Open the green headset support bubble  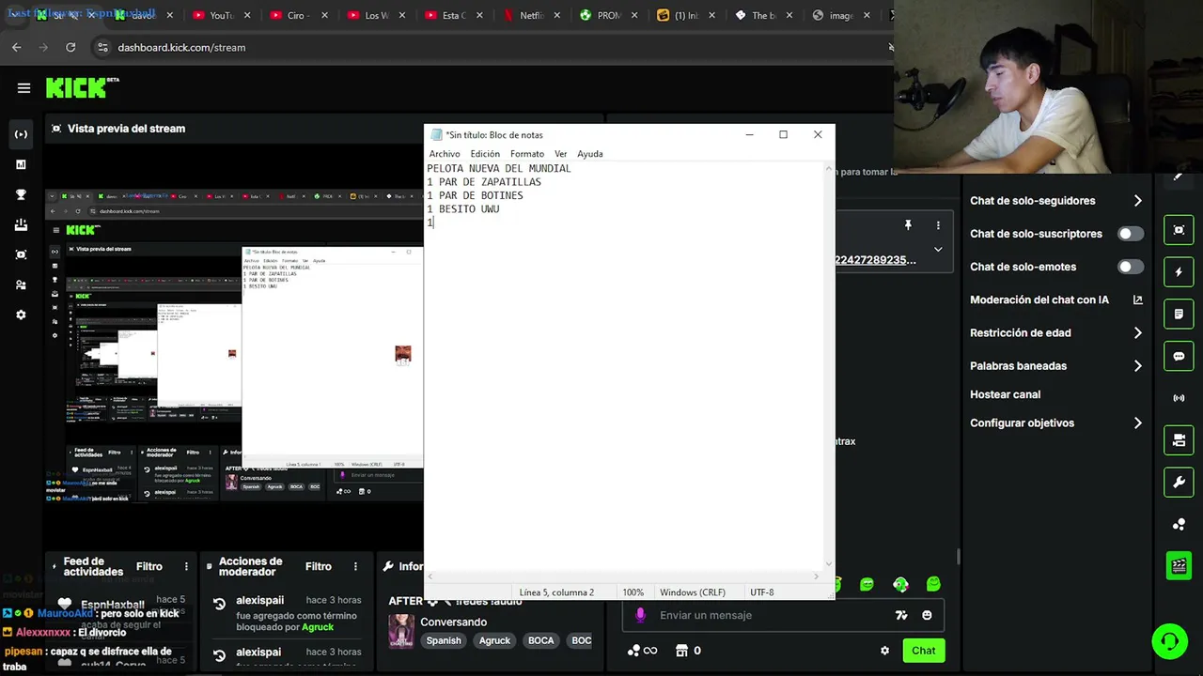pos(1169,641)
